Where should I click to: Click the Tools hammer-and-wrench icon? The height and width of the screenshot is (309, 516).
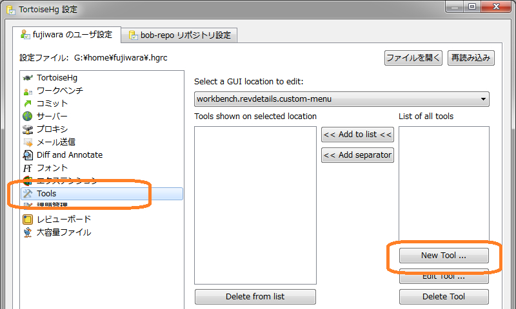pyautogui.click(x=28, y=194)
